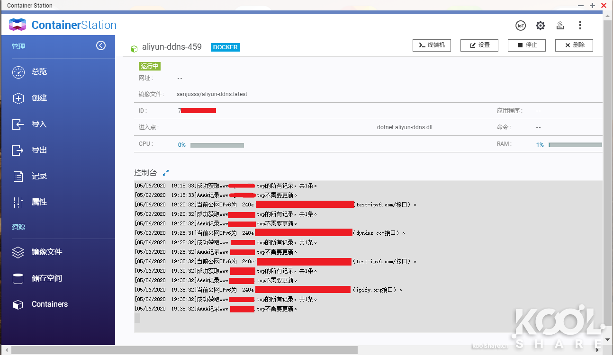The image size is (613, 355).
Task: Click the Properties (属性) sliders icon
Action: point(18,202)
